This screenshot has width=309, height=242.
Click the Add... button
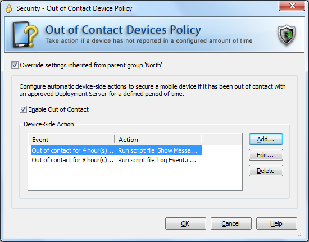pyautogui.click(x=266, y=139)
